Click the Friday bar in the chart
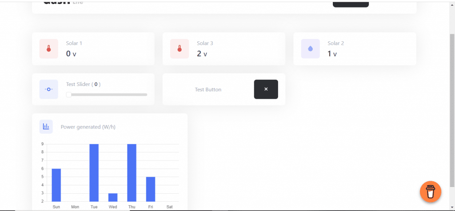Screen dimensions: 455x211 point(151,189)
